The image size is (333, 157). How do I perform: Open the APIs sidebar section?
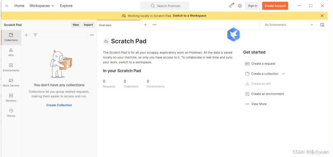point(11,52)
